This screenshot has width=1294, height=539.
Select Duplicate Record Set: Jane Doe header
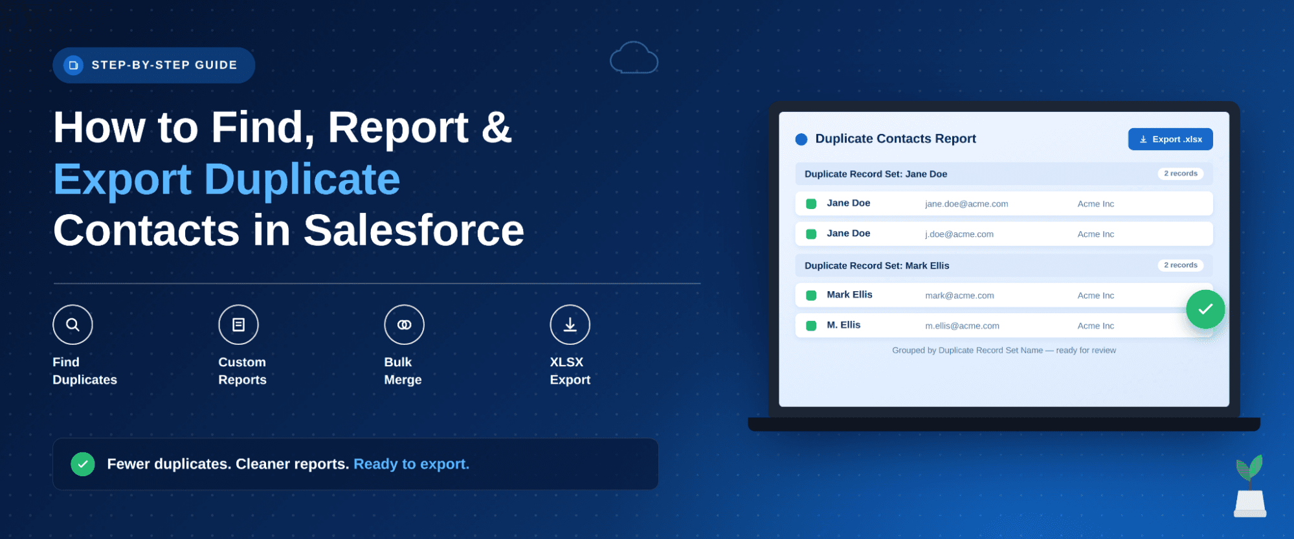1004,174
